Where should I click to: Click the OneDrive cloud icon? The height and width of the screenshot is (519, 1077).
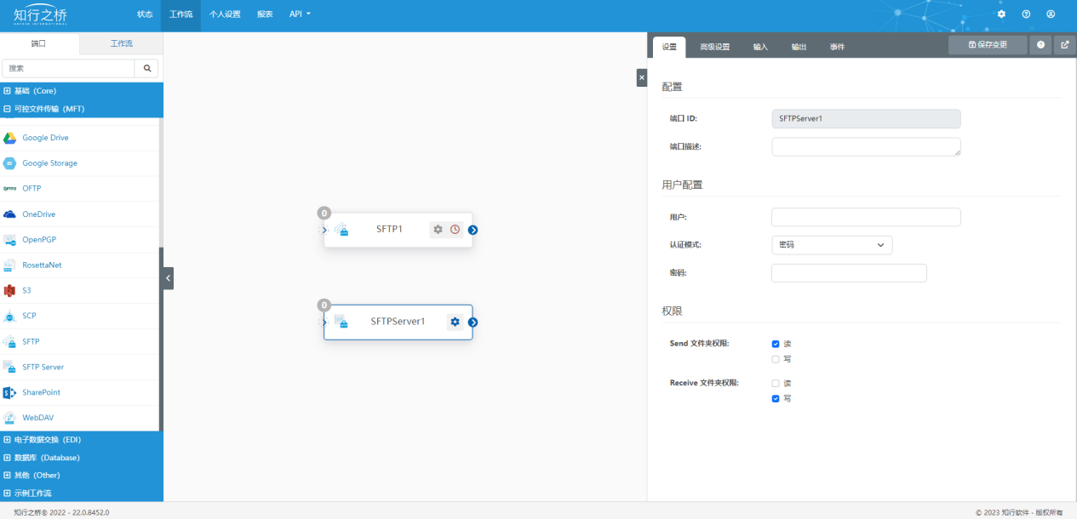pyautogui.click(x=10, y=214)
